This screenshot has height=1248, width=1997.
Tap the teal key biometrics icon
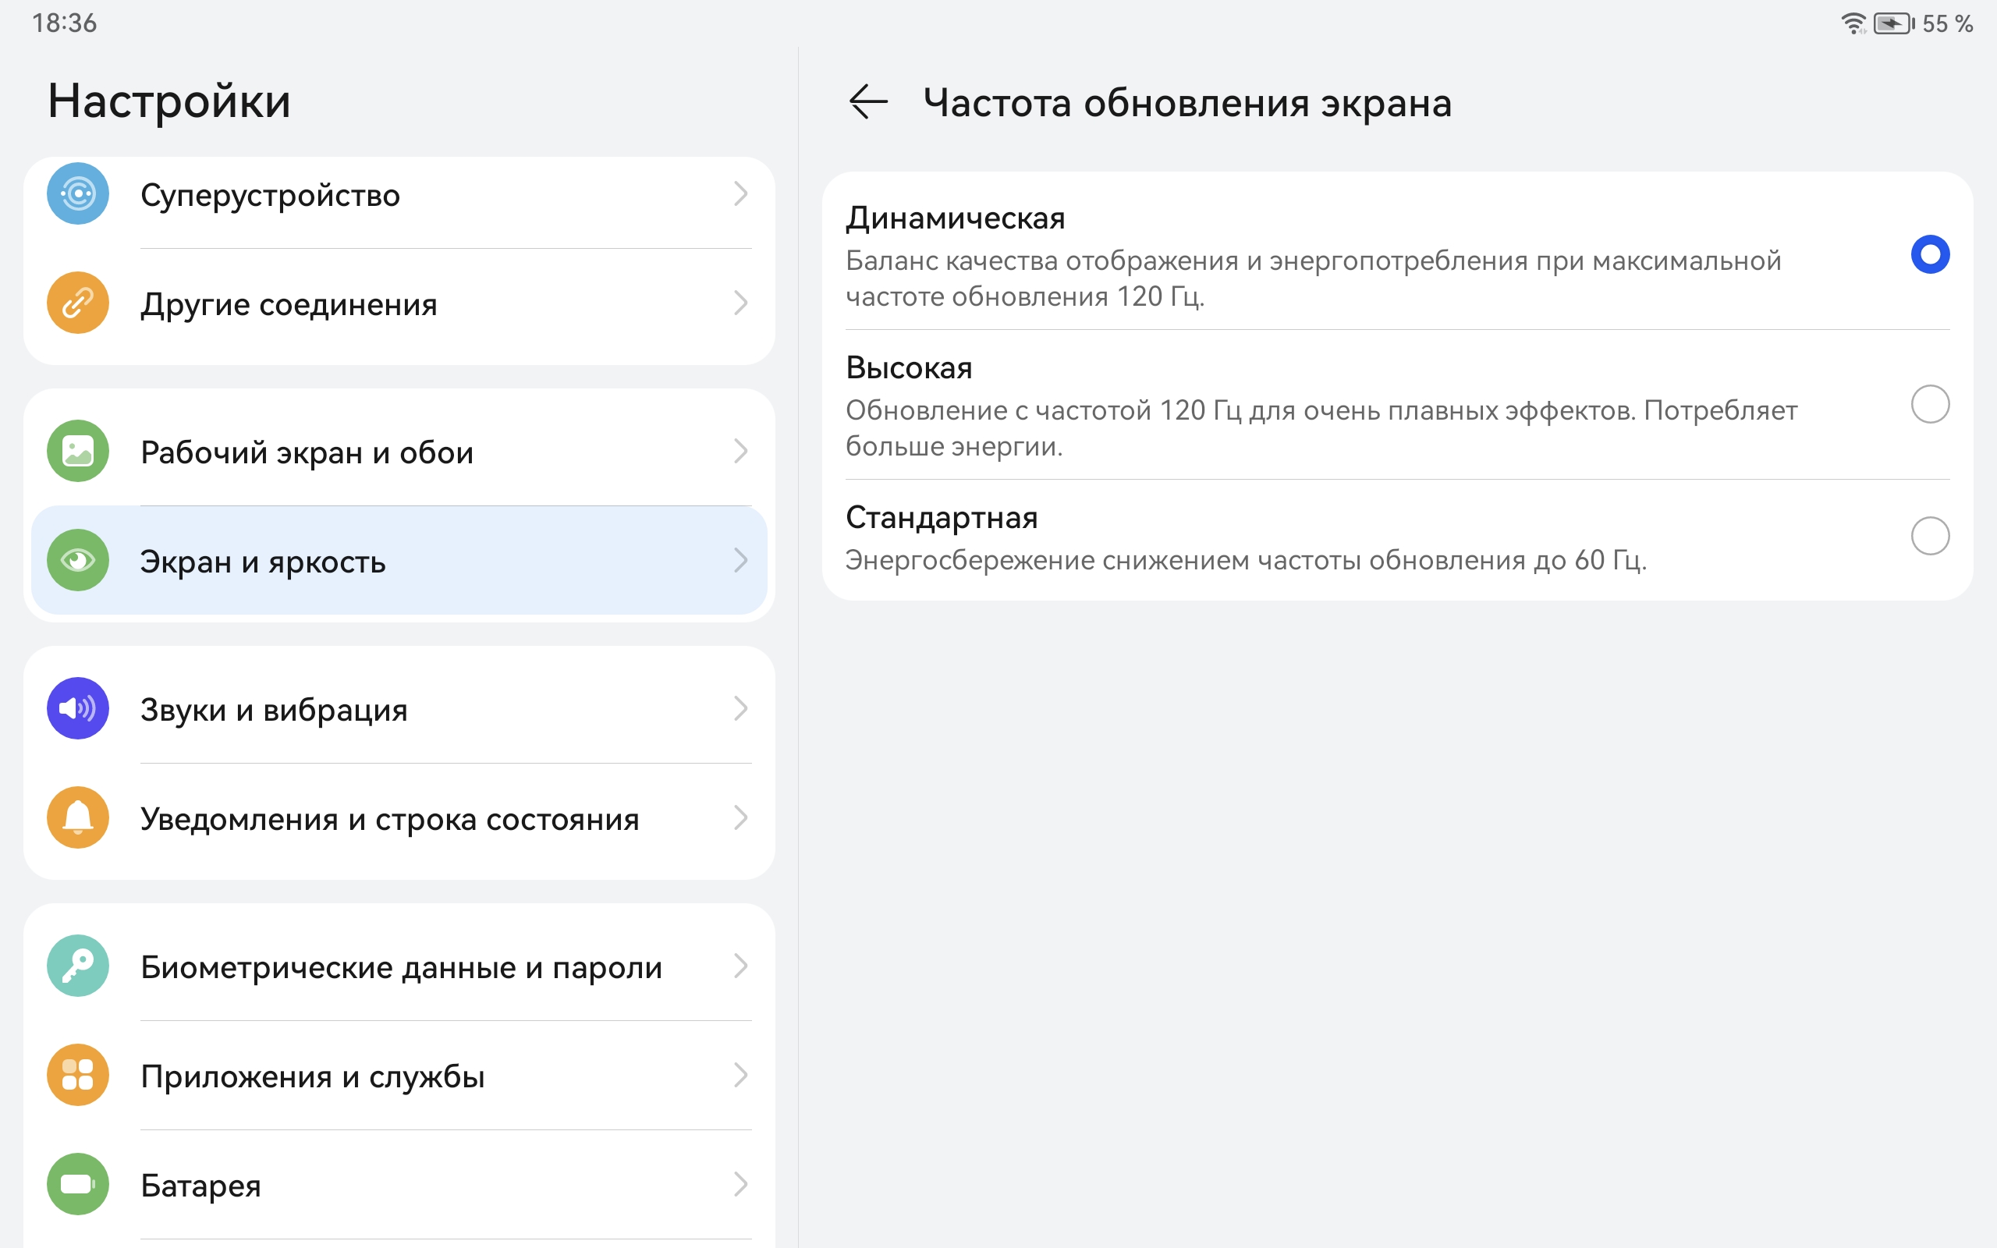pyautogui.click(x=77, y=966)
